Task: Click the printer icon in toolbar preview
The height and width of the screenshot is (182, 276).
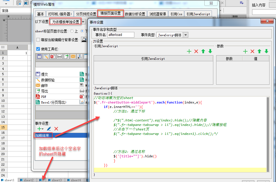Action: [x=60, y=56]
